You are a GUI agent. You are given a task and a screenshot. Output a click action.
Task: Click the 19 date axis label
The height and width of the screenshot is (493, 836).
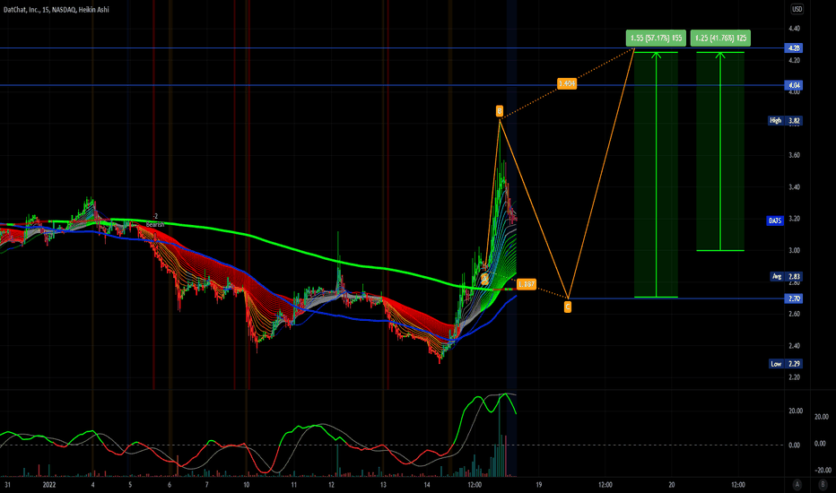pyautogui.click(x=538, y=484)
